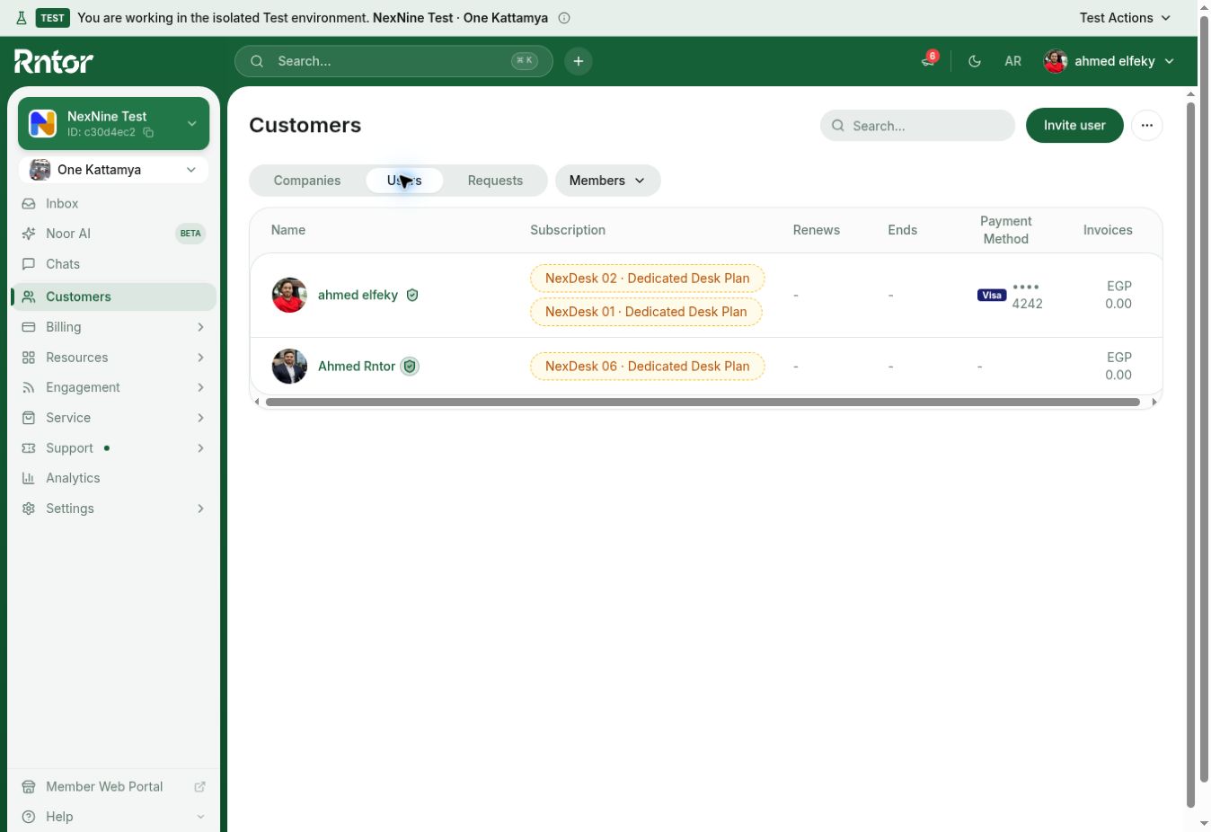This screenshot has width=1211, height=832.
Task: Click the Chats bubble icon
Action: (x=29, y=264)
